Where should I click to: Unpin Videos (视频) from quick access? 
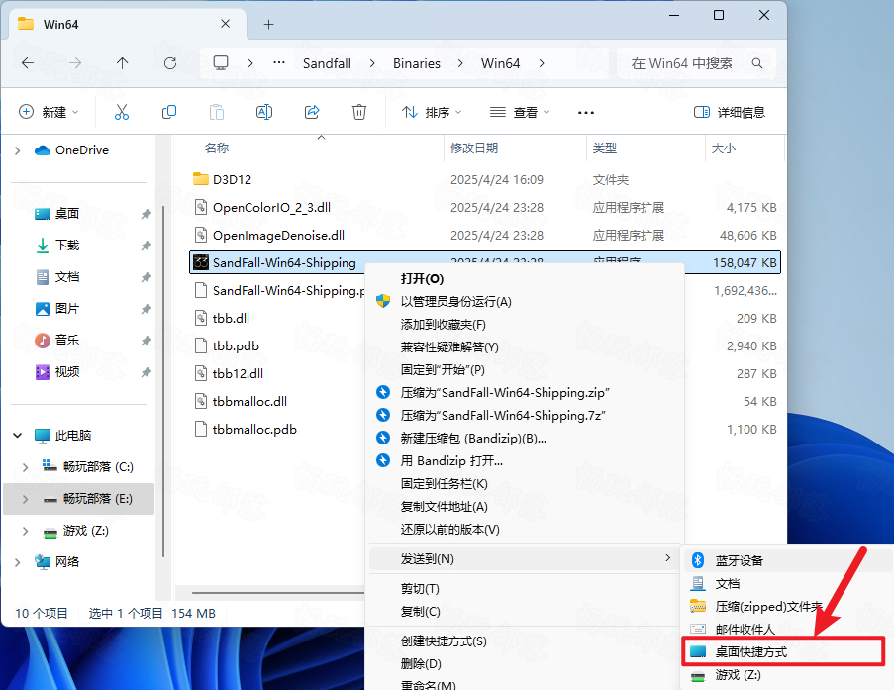146,372
